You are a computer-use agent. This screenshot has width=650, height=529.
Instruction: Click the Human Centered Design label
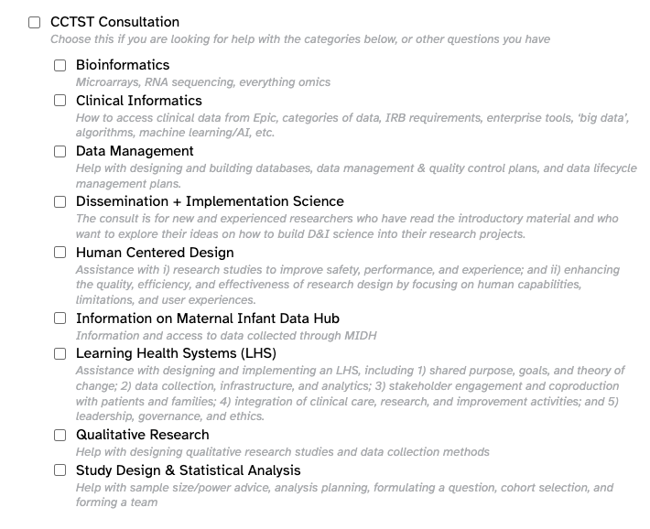tap(155, 253)
